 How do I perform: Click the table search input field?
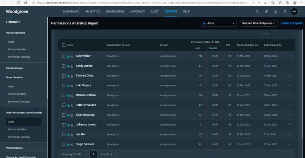[277, 34]
